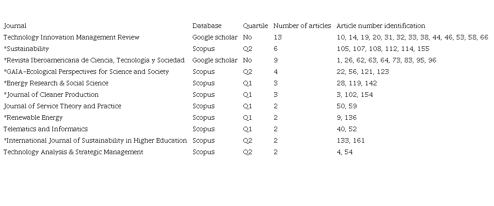The height and width of the screenshot is (206, 494).
Task: Click the *Sustainability journal entry
Action: pyautogui.click(x=26, y=49)
